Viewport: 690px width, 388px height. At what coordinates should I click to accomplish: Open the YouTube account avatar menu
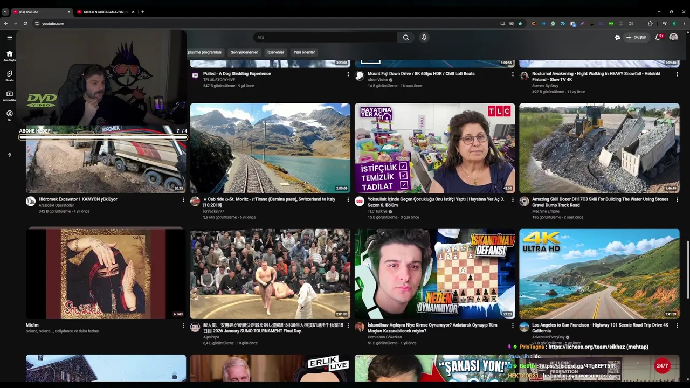point(673,37)
